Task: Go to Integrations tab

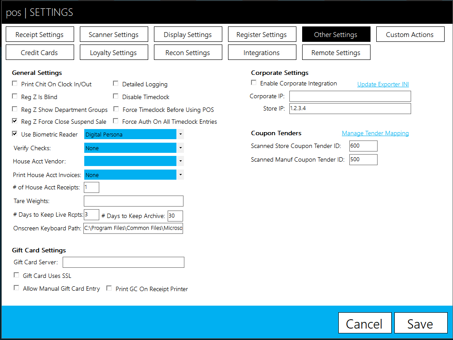Action: coord(262,52)
